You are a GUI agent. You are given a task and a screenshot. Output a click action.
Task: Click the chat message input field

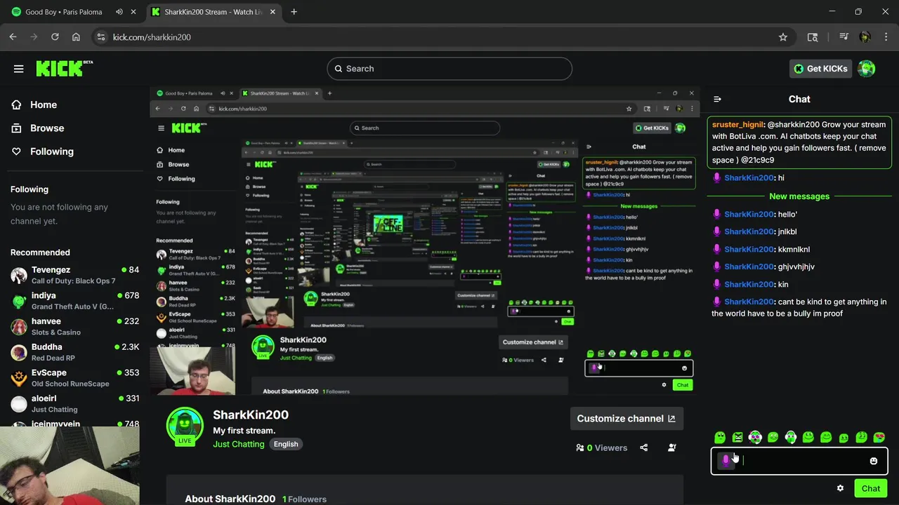[x=801, y=461]
